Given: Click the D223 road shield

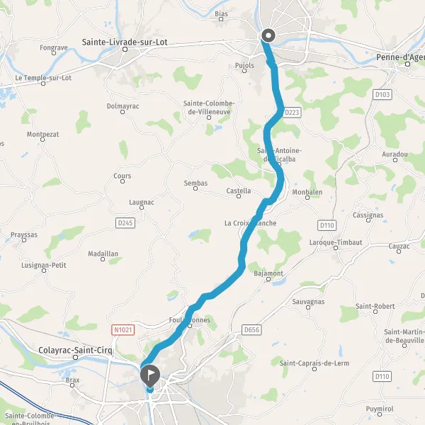Looking at the screenshot, I should [x=292, y=112].
